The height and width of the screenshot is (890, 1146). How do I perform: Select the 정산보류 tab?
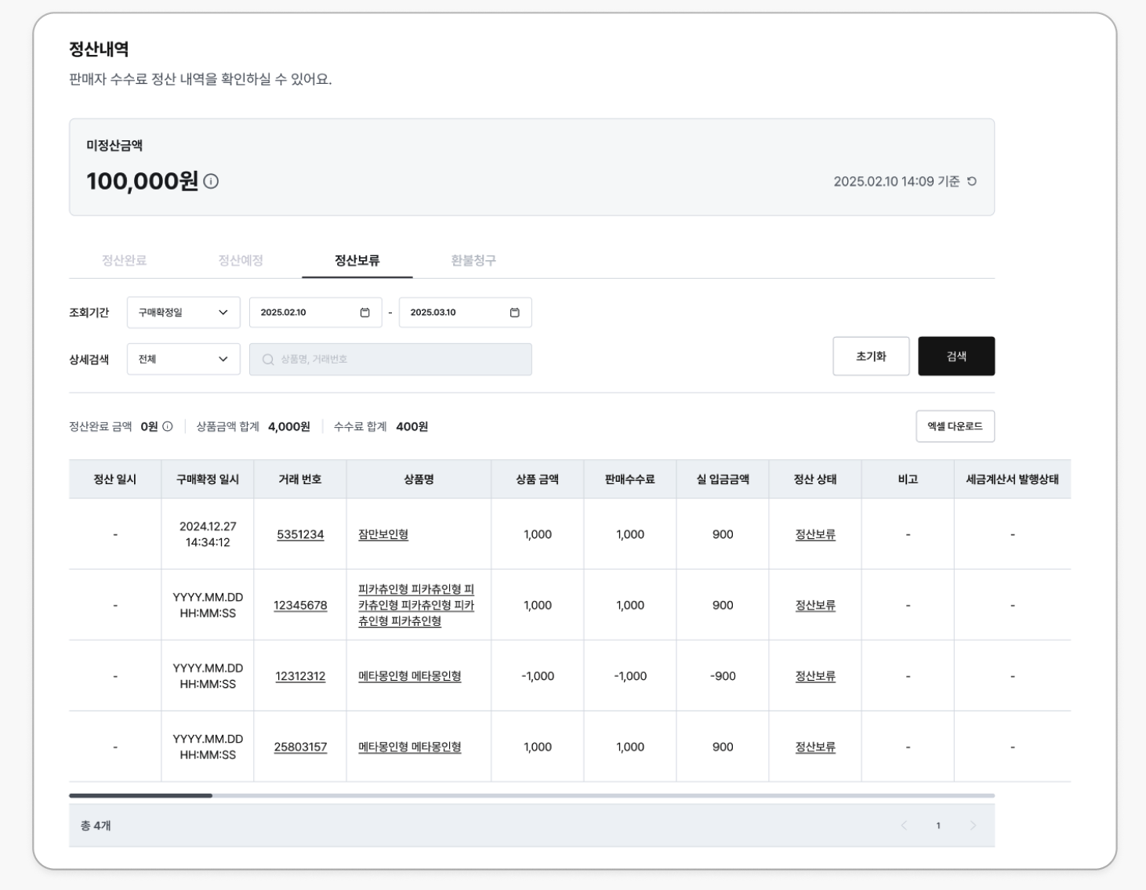357,260
